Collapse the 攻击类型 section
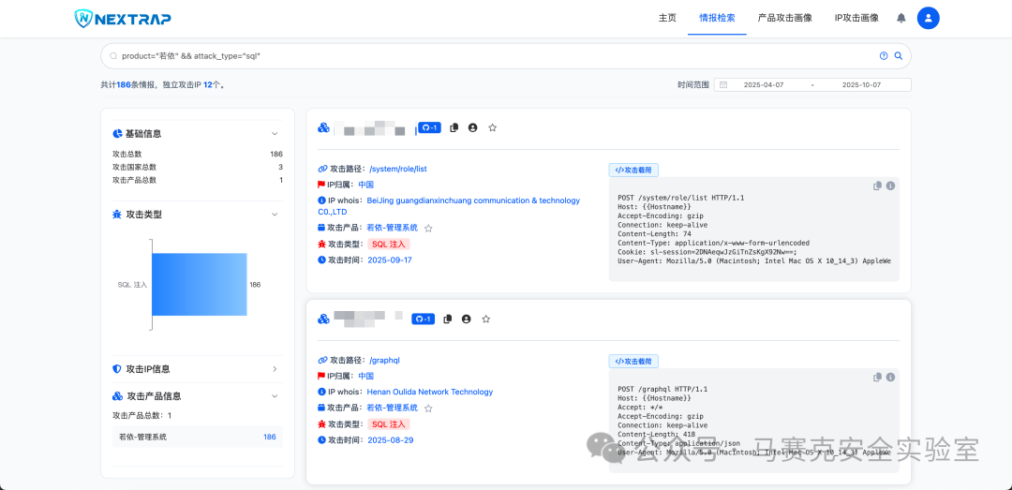Screen dimensions: 1012x490 (275, 215)
